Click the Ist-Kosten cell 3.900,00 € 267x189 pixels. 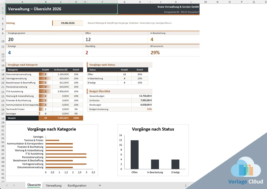tap(61, 91)
